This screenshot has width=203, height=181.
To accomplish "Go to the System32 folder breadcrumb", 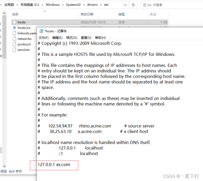I will click(x=73, y=5).
